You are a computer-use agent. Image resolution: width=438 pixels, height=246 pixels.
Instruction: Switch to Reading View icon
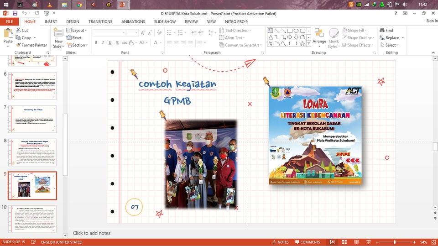pos(356,242)
